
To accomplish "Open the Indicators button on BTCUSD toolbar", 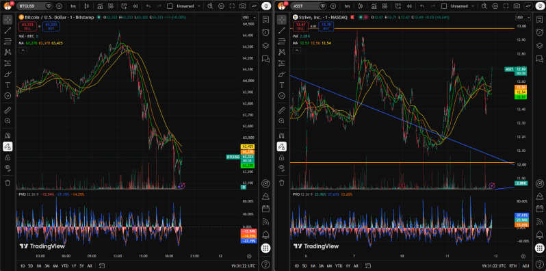I will 100,6.
